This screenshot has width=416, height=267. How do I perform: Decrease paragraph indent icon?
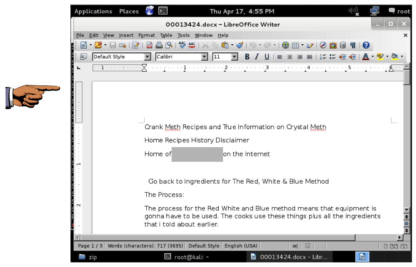342,57
